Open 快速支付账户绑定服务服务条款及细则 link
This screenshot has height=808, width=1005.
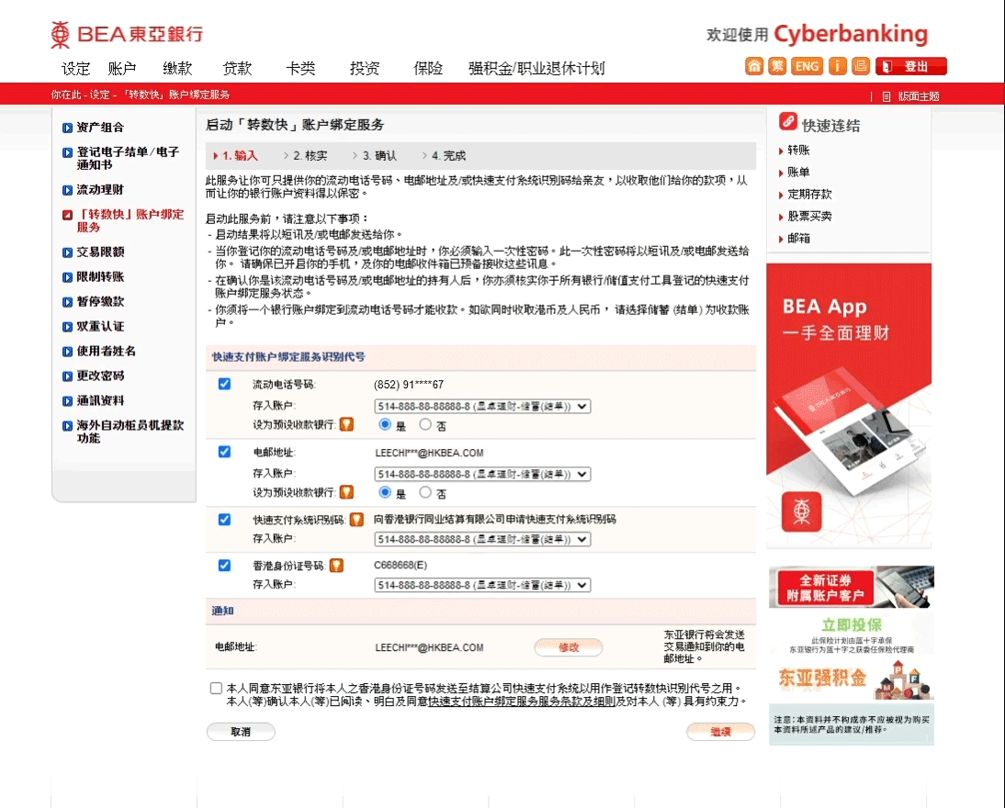tap(522, 701)
